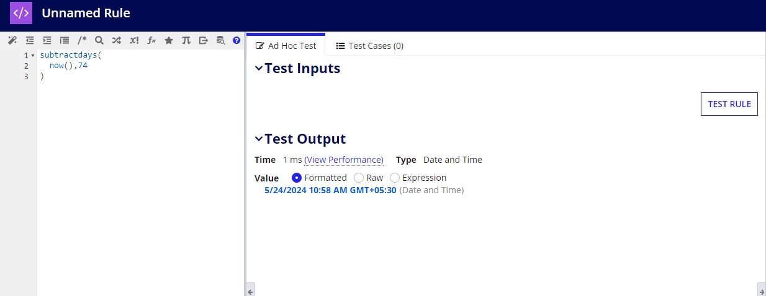Collapse the Test Output section
The image size is (766, 296).
pyautogui.click(x=259, y=139)
